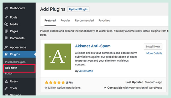171x98 pixels.
Task: Click the Users person icon
Action: point(6,81)
